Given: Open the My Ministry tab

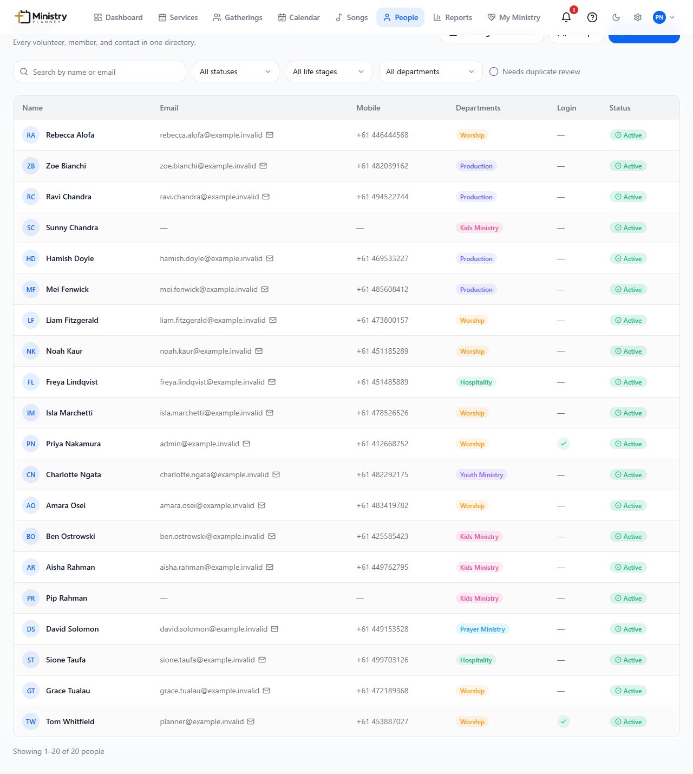Looking at the screenshot, I should coord(514,17).
